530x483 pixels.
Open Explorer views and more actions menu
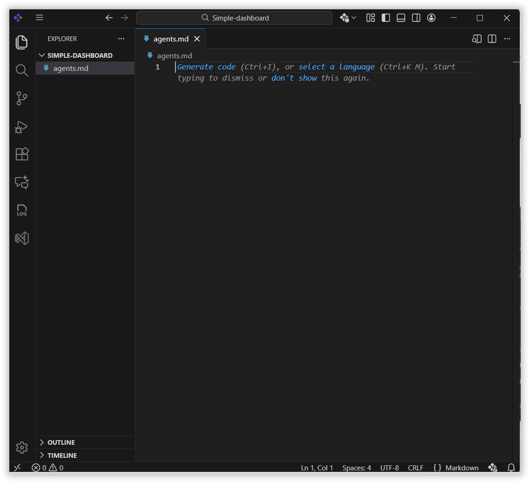121,39
